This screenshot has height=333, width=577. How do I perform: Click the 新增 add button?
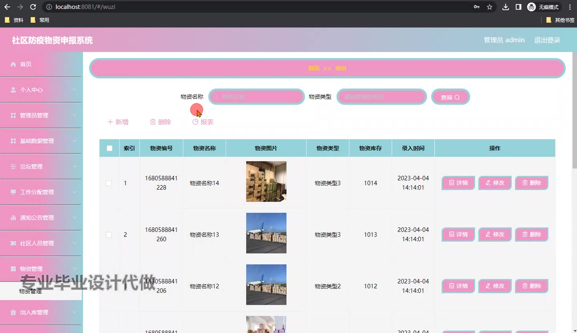click(118, 122)
